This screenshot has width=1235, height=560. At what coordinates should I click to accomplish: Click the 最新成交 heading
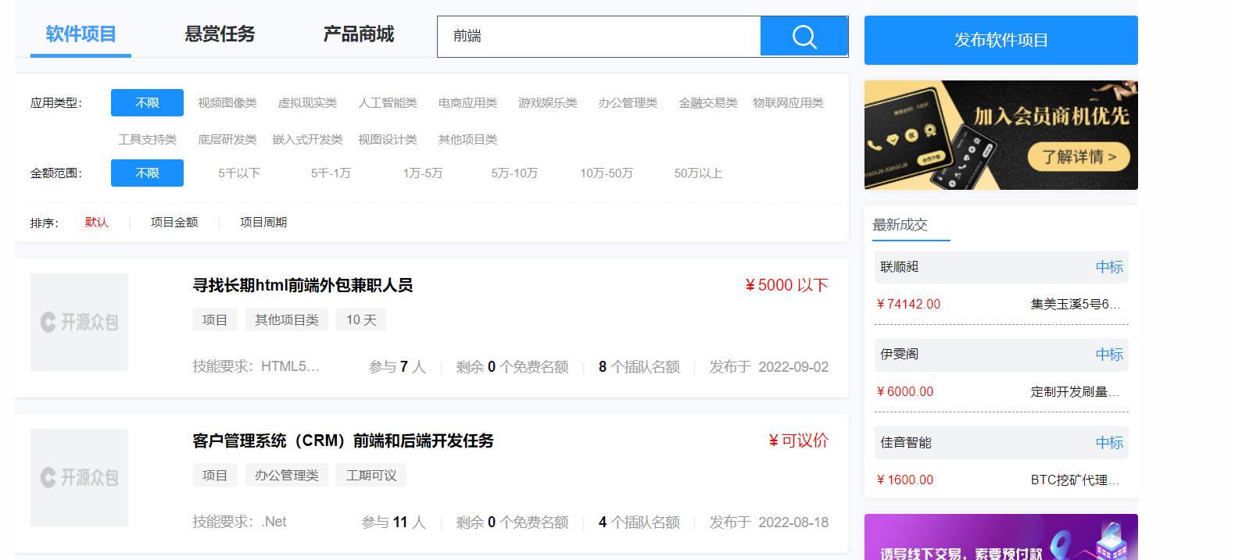900,225
